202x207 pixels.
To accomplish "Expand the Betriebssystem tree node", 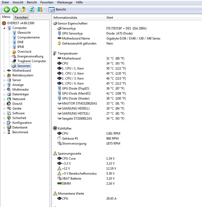I will [x=4, y=76].
